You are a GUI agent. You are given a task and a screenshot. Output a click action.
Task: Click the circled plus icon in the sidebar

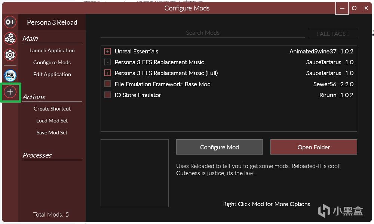10,92
